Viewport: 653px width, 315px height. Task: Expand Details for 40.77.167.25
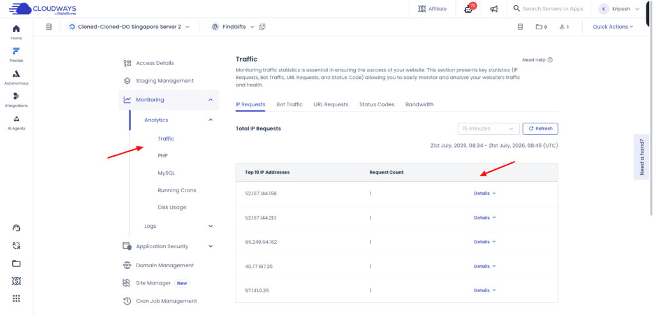[x=485, y=266]
